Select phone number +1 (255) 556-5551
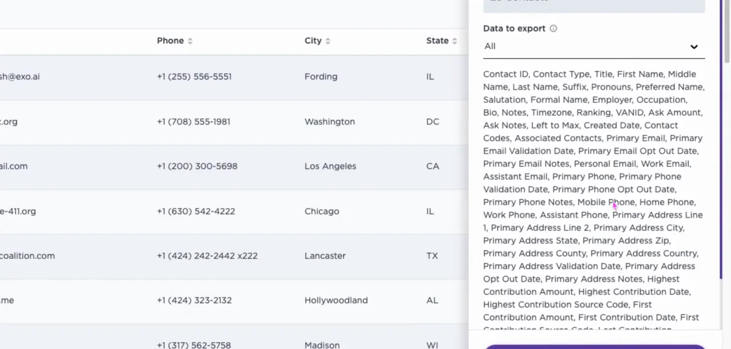This screenshot has width=731, height=349. [194, 77]
